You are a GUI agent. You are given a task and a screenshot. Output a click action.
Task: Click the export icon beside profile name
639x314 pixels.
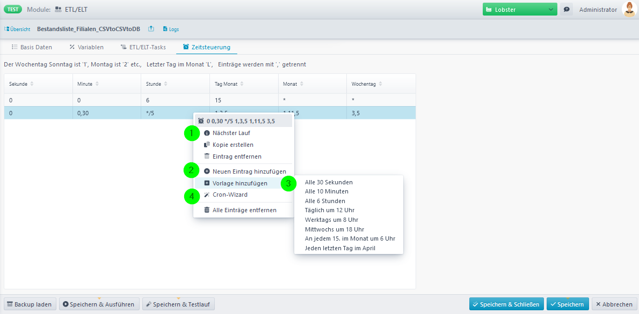click(x=151, y=29)
